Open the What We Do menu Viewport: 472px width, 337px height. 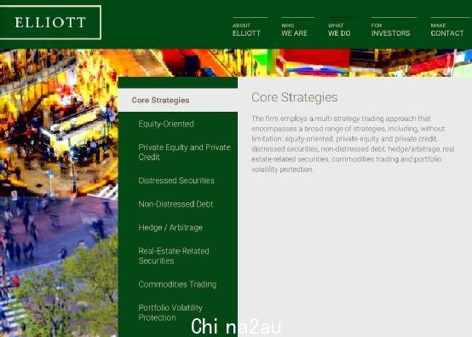(x=339, y=30)
